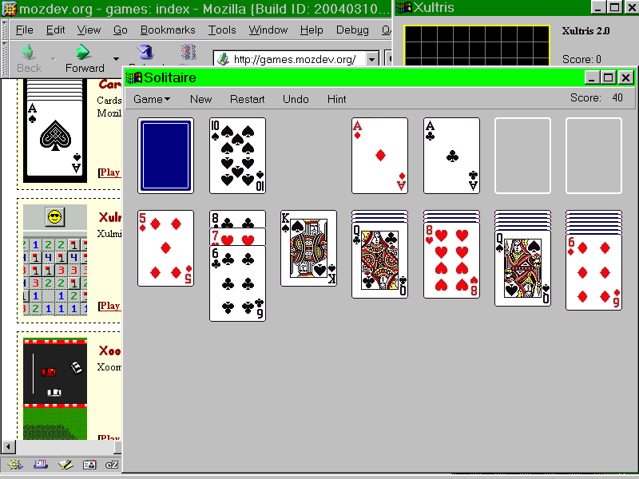Viewport: 639px width, 479px height.
Task: Click the URL address field
Action: [x=296, y=60]
